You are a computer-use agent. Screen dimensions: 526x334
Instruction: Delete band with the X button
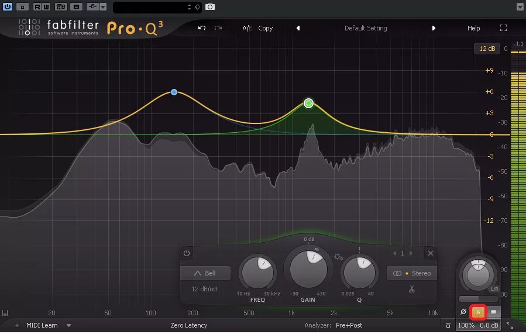[431, 253]
